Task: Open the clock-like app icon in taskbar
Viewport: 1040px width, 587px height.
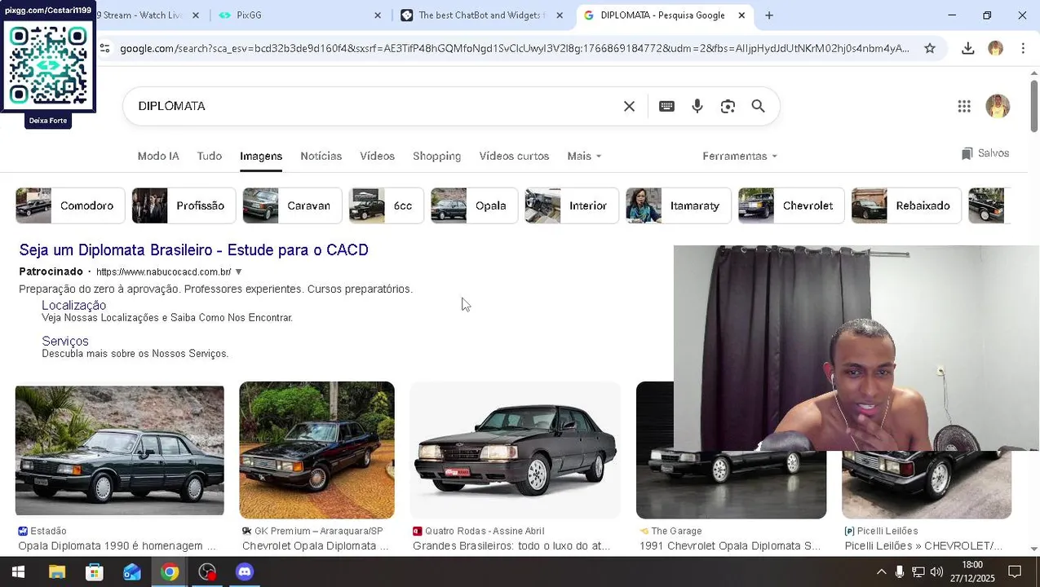Action: pyautogui.click(x=207, y=572)
